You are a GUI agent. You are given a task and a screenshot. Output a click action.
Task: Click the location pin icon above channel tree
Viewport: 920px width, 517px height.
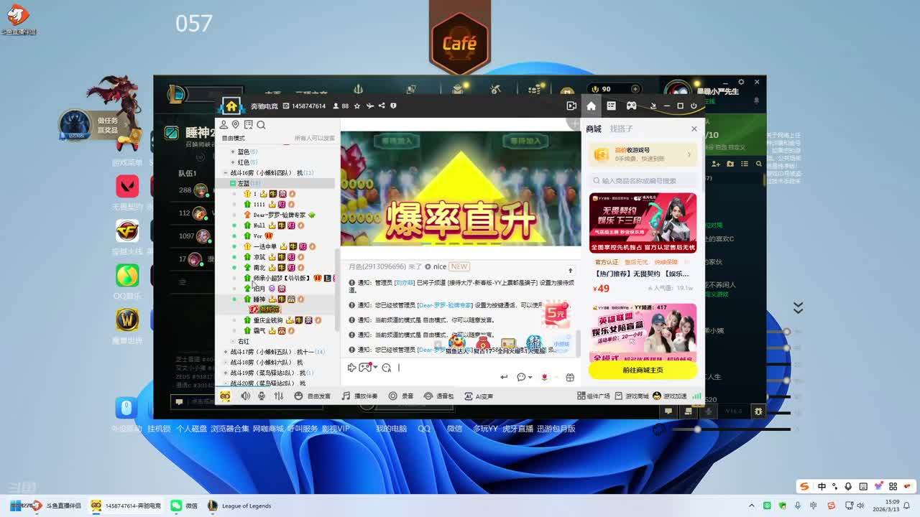coord(235,125)
